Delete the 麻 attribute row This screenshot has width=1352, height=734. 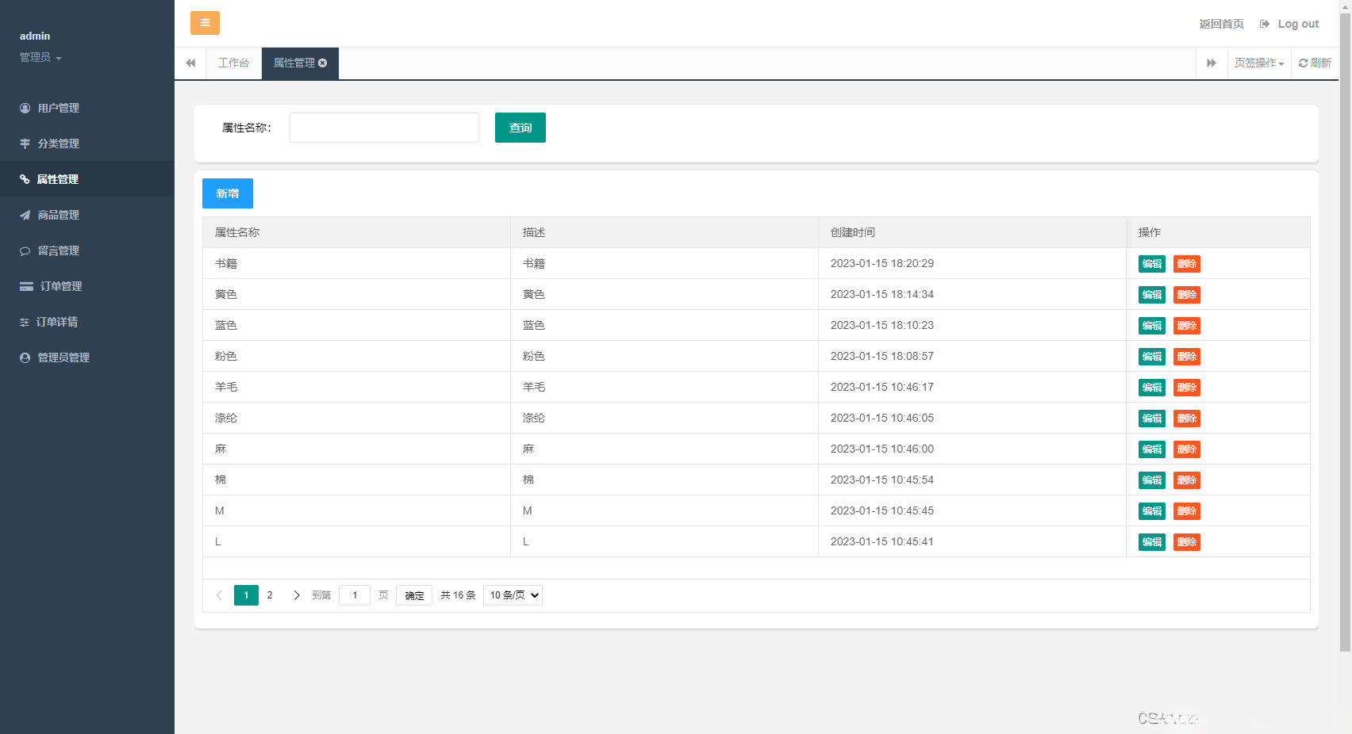(1187, 449)
